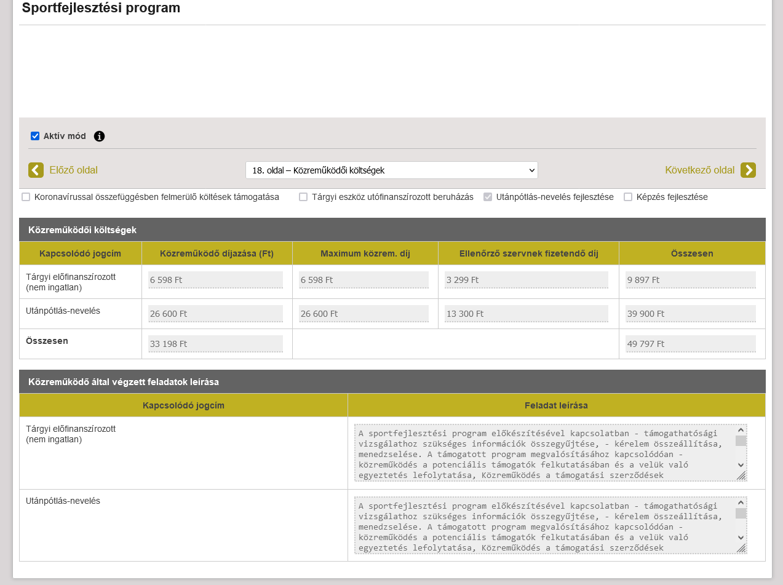Screen dimensions: 783x585
Task: Click scroll-up arrow in Tárgyi előfinanszírozott textarea
Action: pyautogui.click(x=741, y=430)
